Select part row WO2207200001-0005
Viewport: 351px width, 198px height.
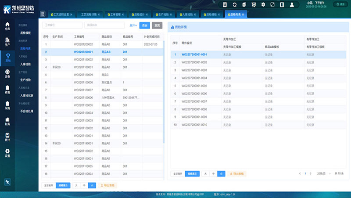[258, 86]
